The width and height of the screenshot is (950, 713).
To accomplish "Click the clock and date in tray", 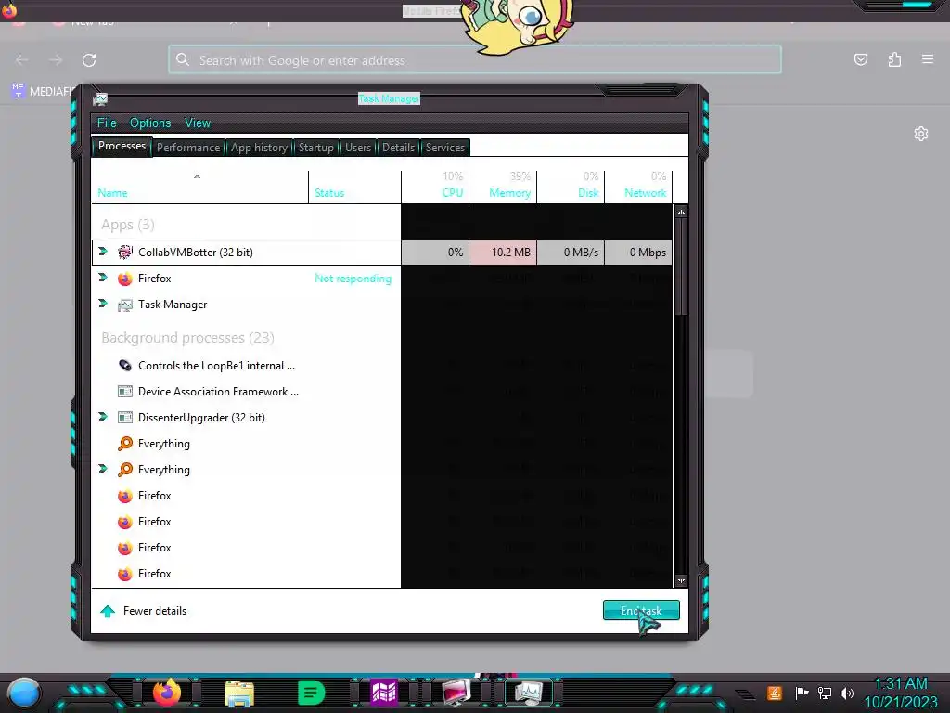I will [900, 693].
